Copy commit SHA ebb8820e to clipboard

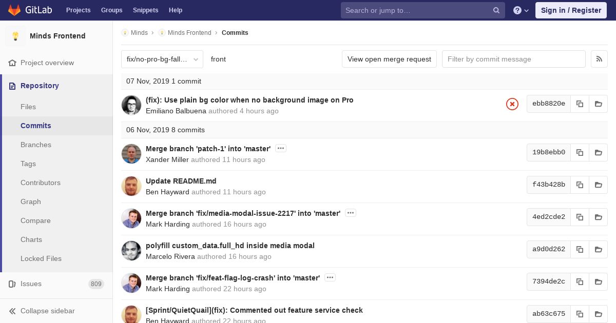tap(580, 104)
